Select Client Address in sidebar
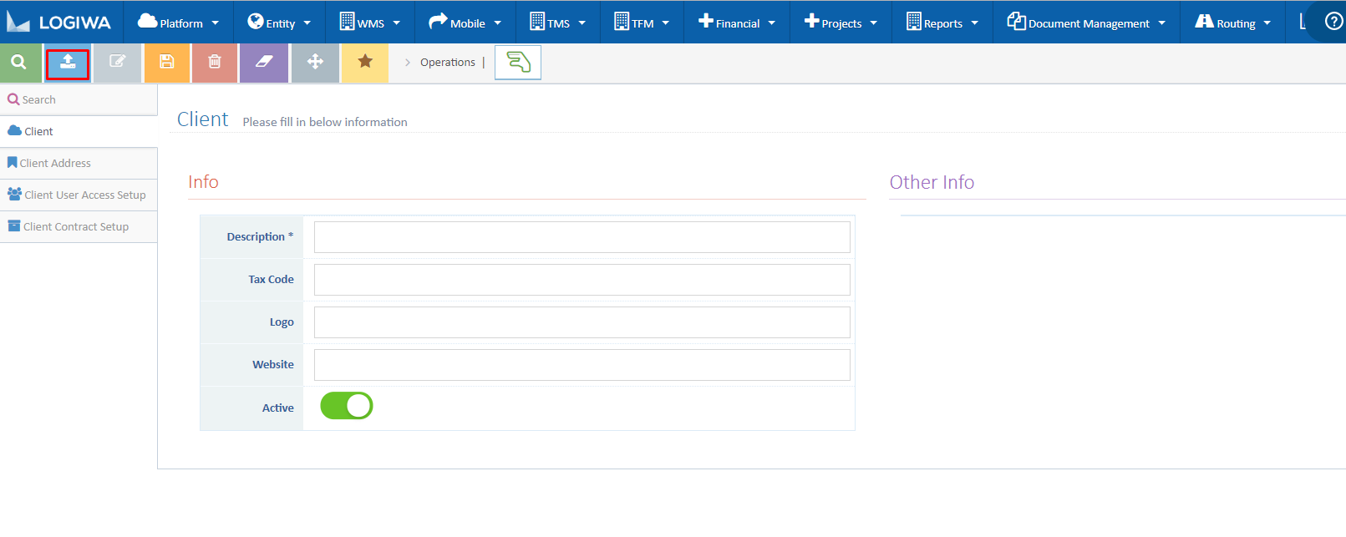The width and height of the screenshot is (1346, 537). [55, 164]
